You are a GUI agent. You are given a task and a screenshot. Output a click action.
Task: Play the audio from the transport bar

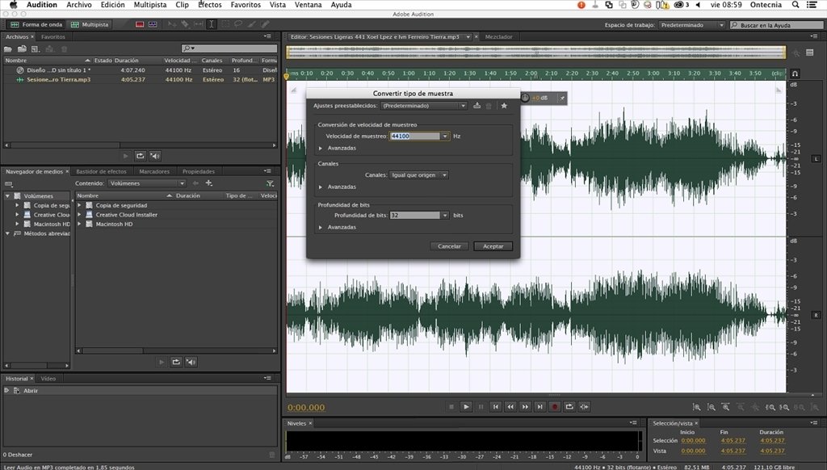point(466,407)
